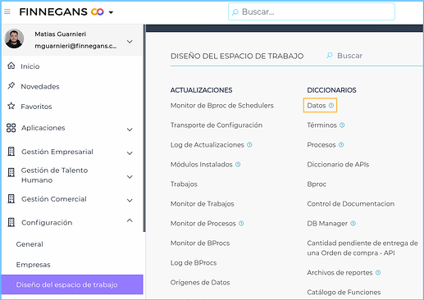The image size is (424, 300).
Task: Open the hamburger menu icon
Action: (x=7, y=11)
